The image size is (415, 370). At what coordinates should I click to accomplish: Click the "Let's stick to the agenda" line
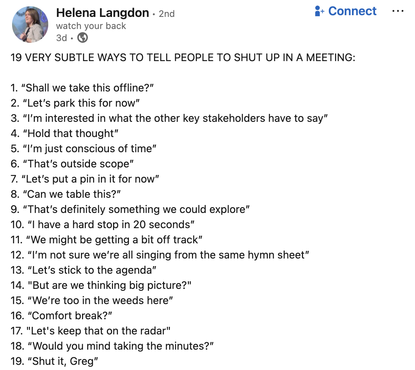(84, 270)
